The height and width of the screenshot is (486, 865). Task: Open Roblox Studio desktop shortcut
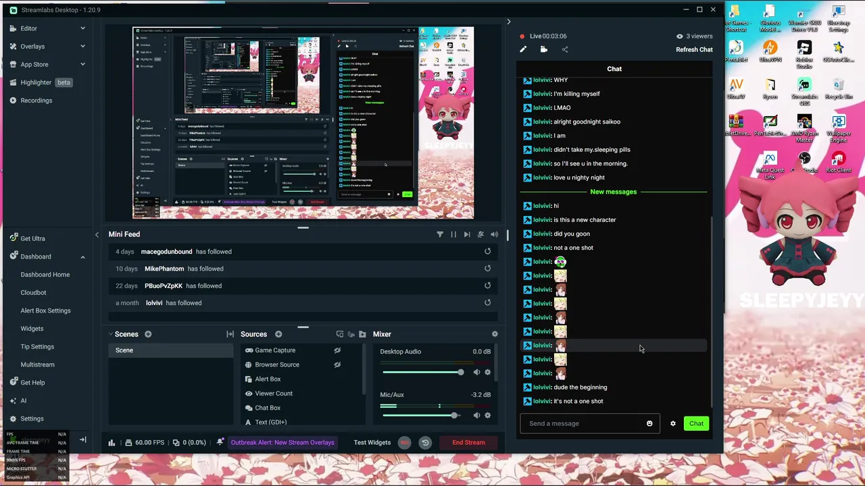click(x=804, y=55)
